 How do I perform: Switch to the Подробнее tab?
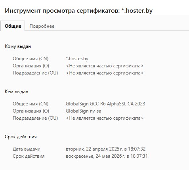tap(42, 26)
